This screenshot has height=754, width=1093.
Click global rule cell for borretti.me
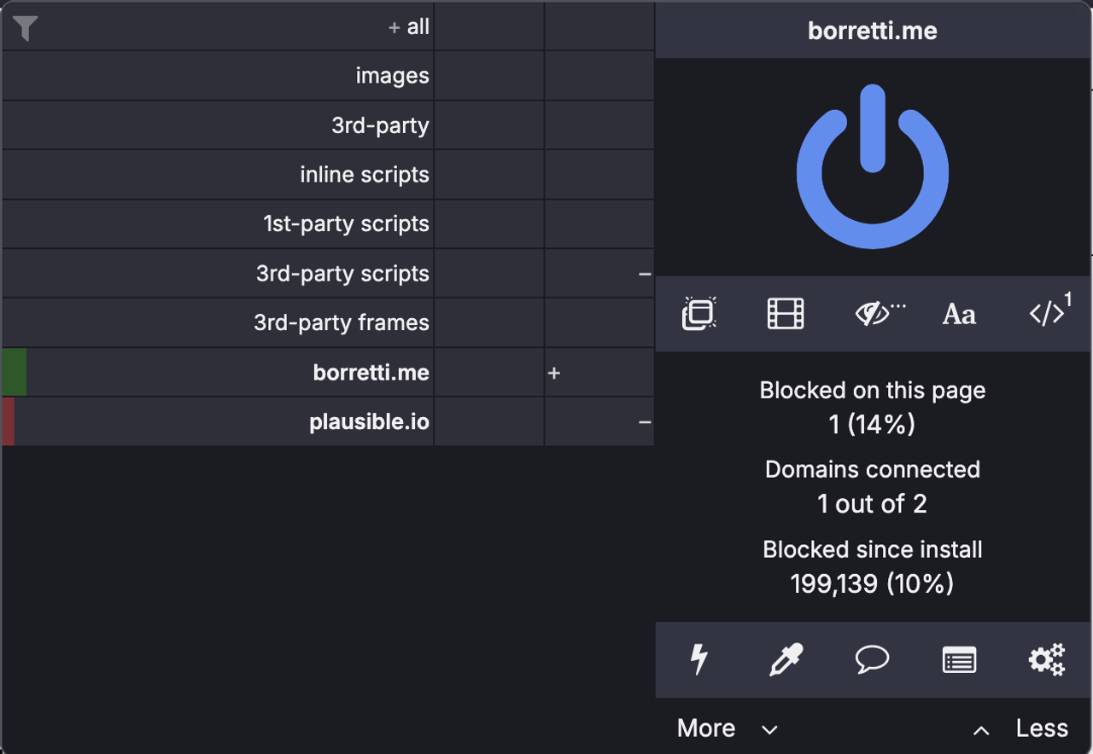pyautogui.click(x=489, y=373)
